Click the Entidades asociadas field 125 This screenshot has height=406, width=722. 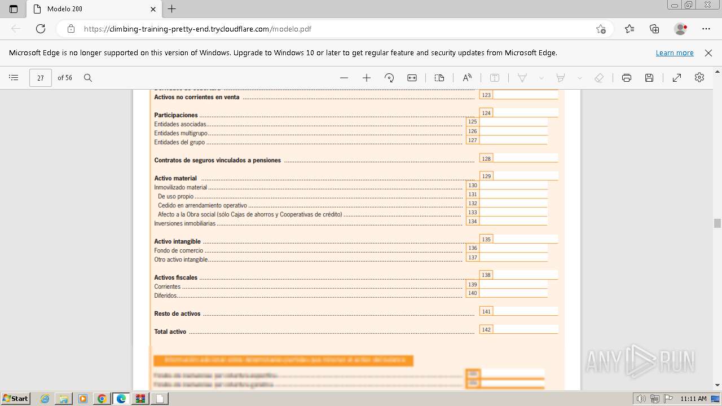(x=513, y=122)
